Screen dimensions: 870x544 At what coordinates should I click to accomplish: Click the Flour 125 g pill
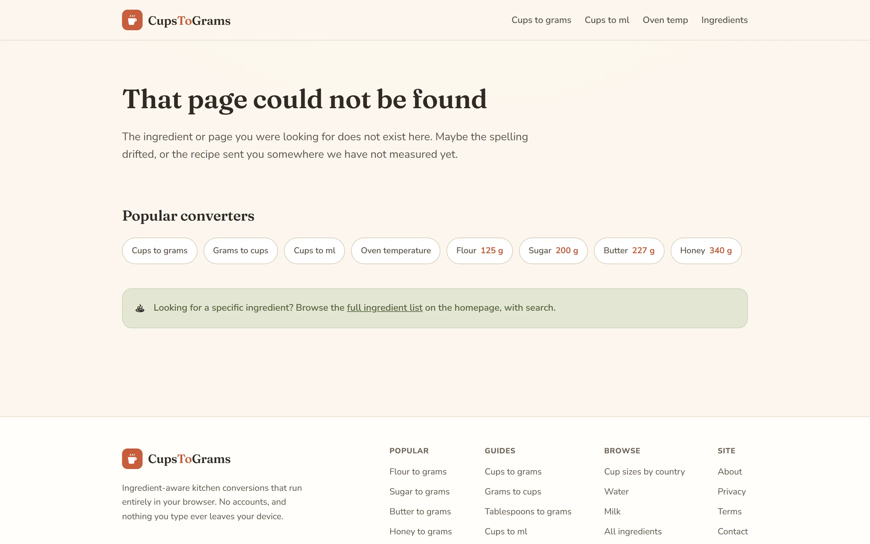[x=479, y=251]
